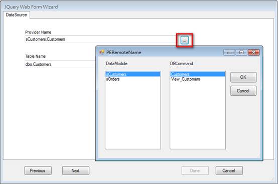Click the PERemoteName dialog title icon
This screenshot has height=184, width=278.
click(x=102, y=52)
